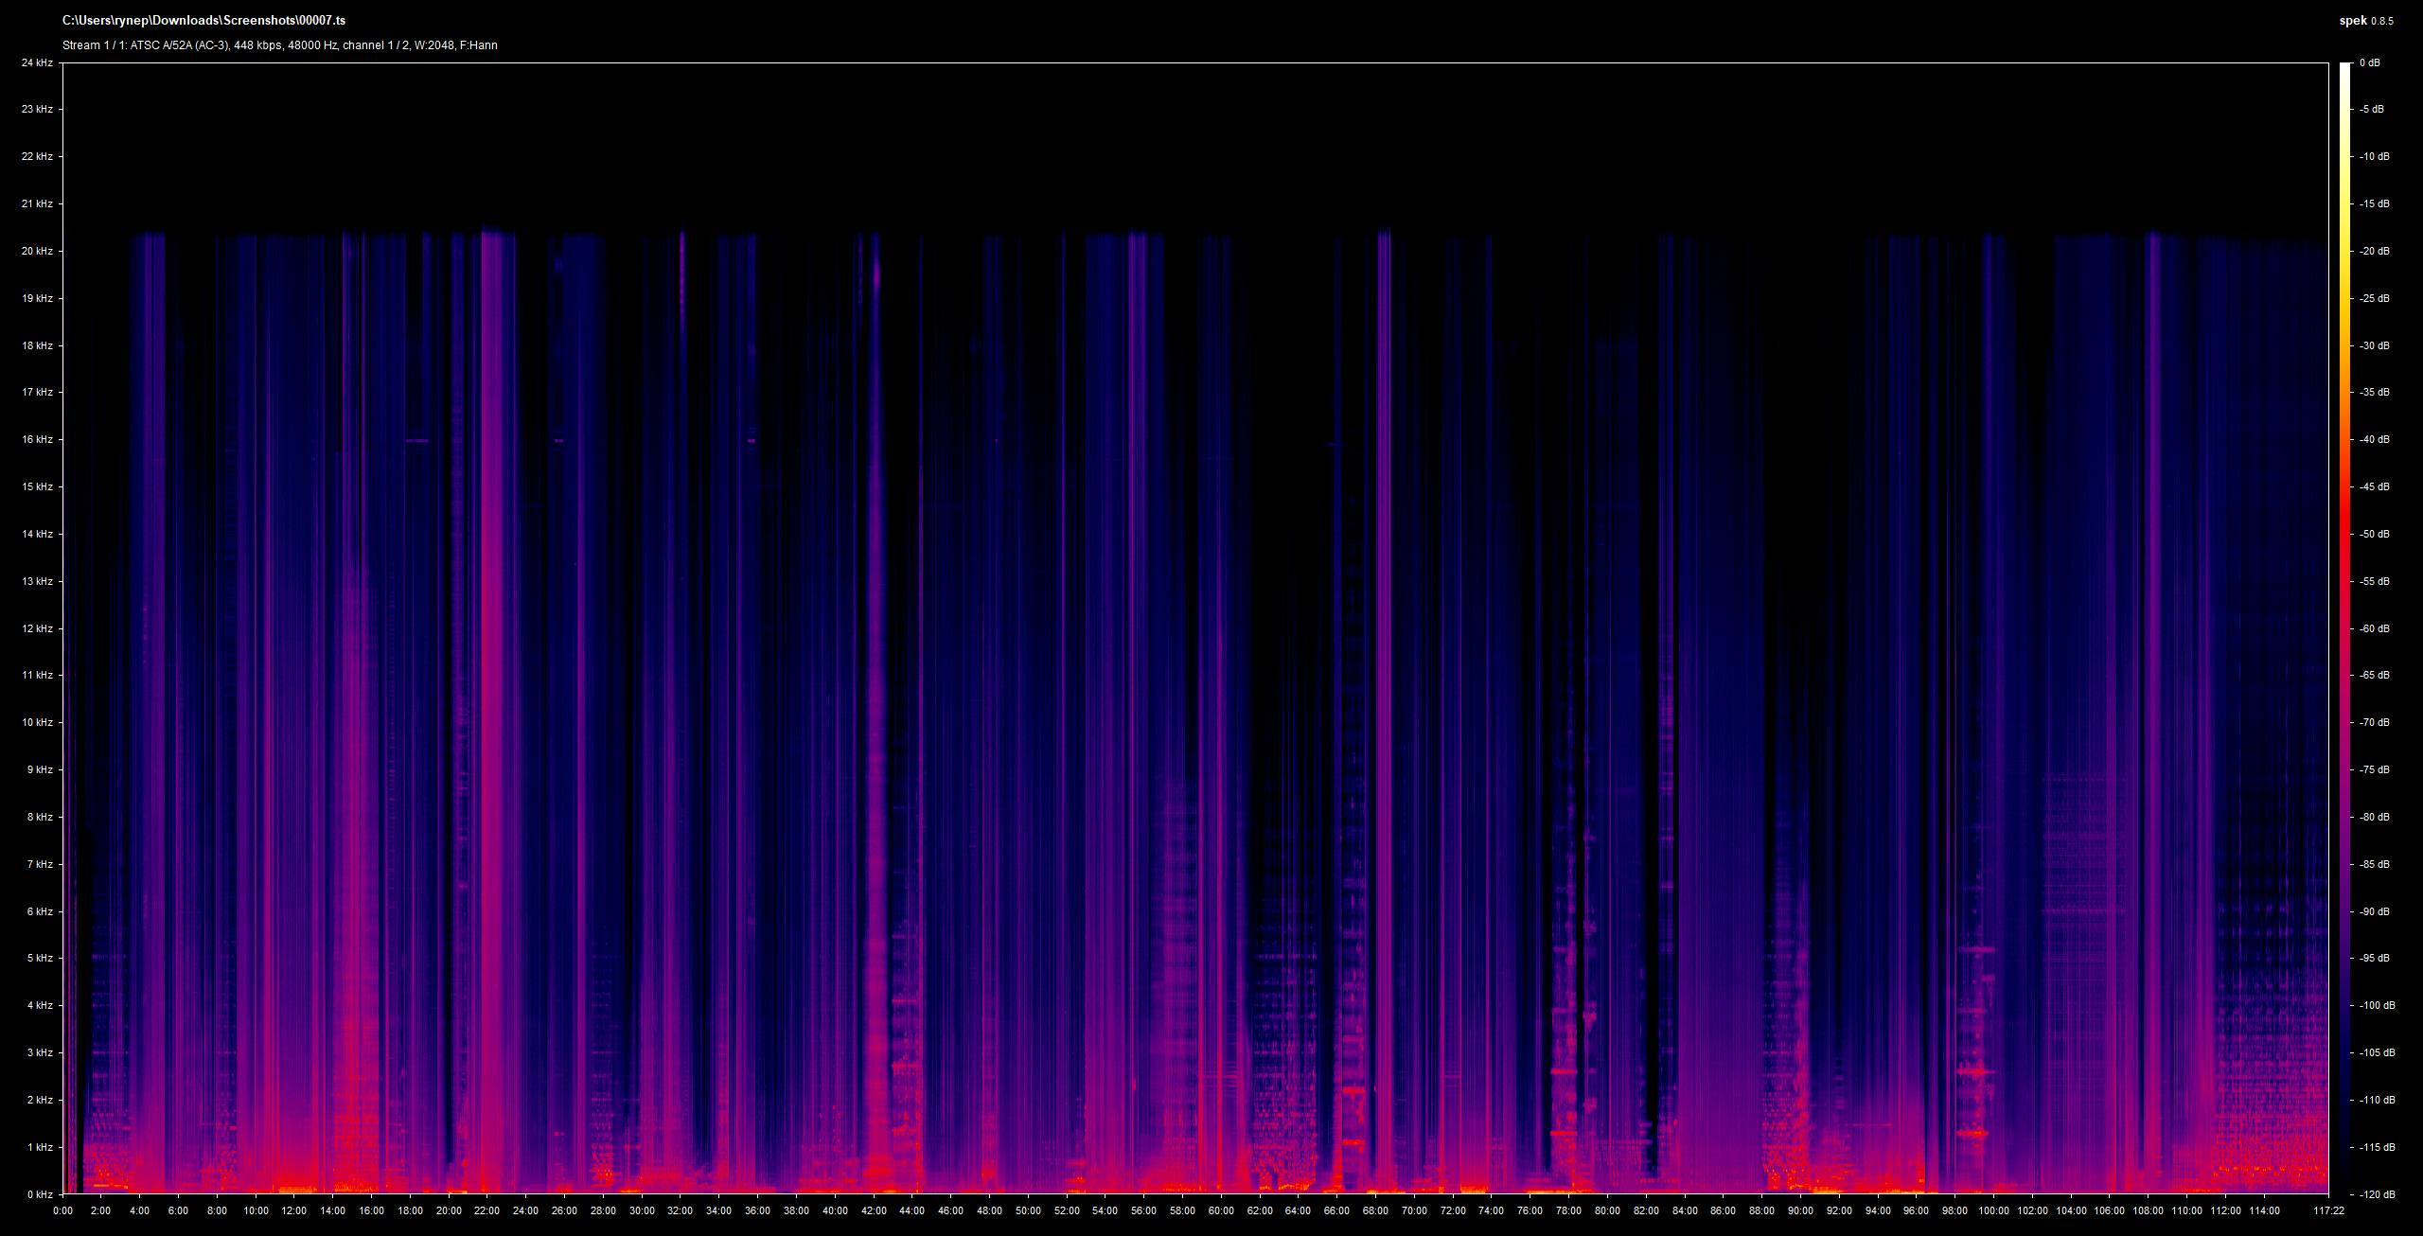Click the stream info line showing AC-3
Image resolution: width=2423 pixels, height=1236 pixels.
click(x=280, y=45)
